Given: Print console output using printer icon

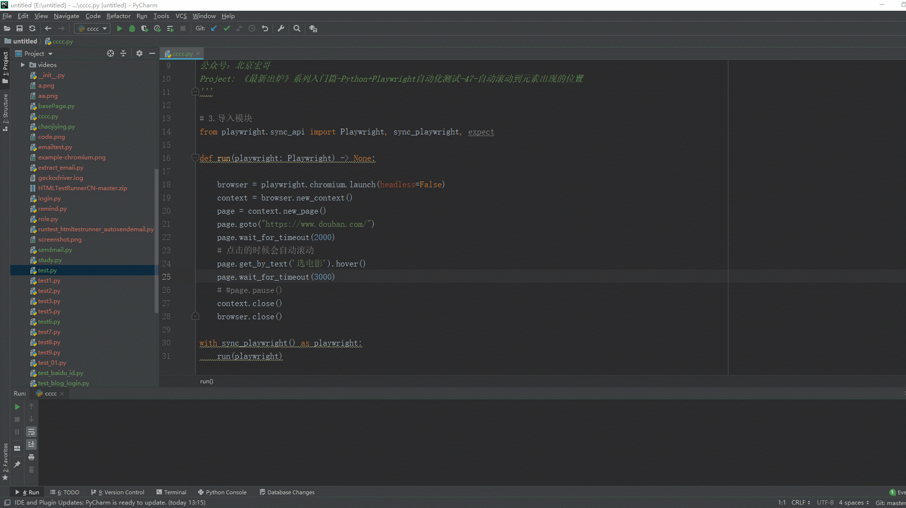Looking at the screenshot, I should [31, 457].
